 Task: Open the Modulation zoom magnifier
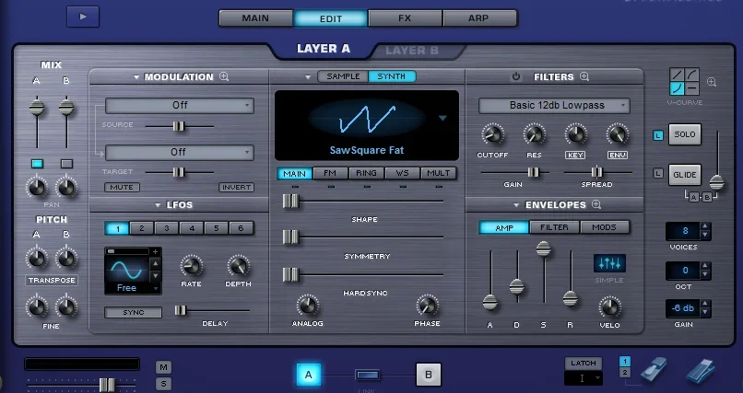224,76
